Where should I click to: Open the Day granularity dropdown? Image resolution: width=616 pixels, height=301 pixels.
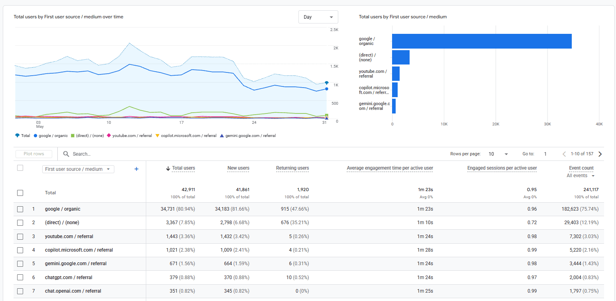(318, 17)
